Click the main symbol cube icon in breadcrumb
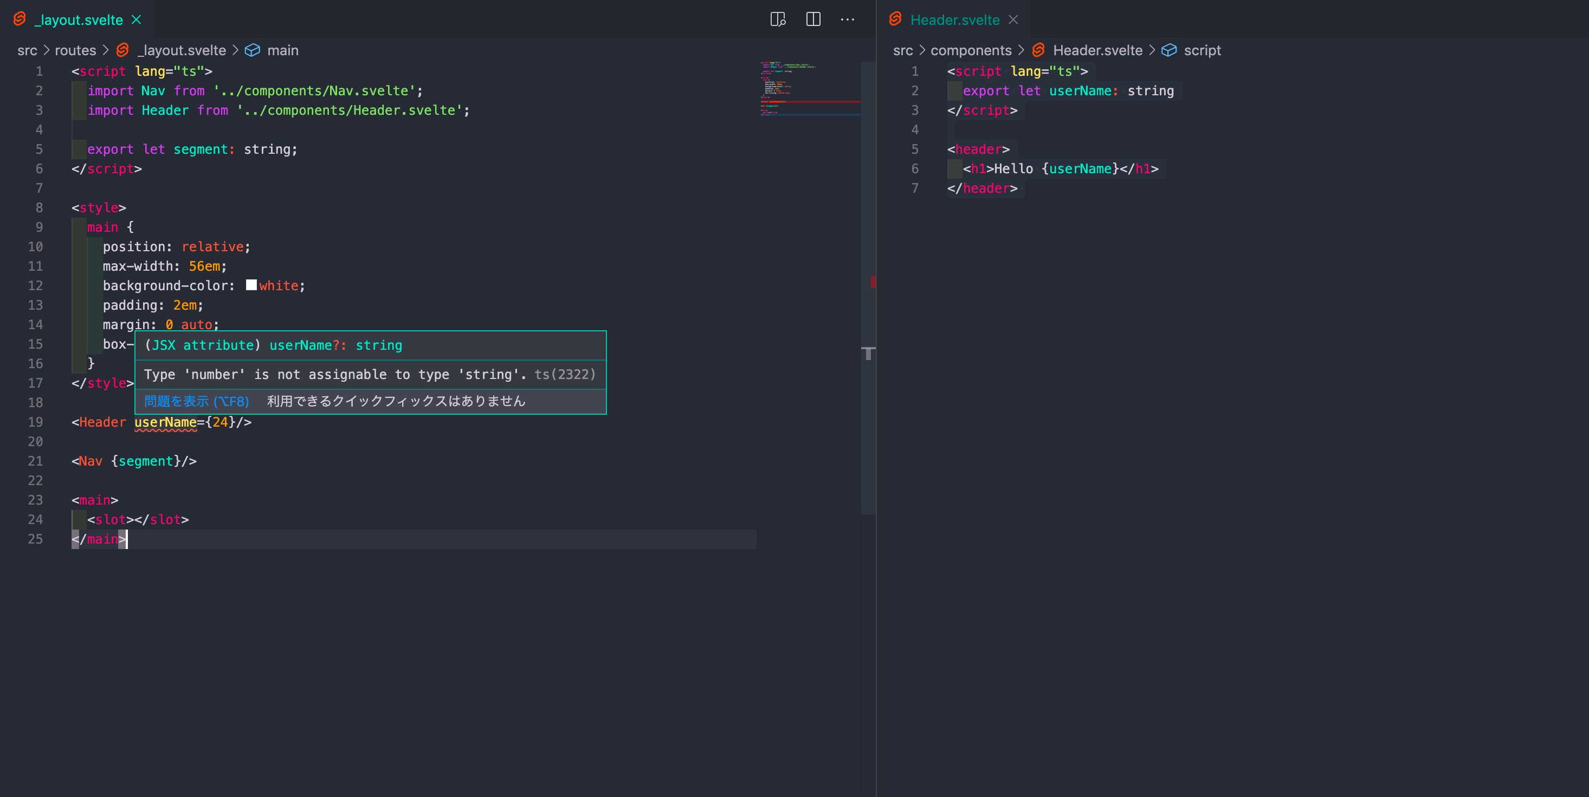1589x797 pixels. (253, 50)
